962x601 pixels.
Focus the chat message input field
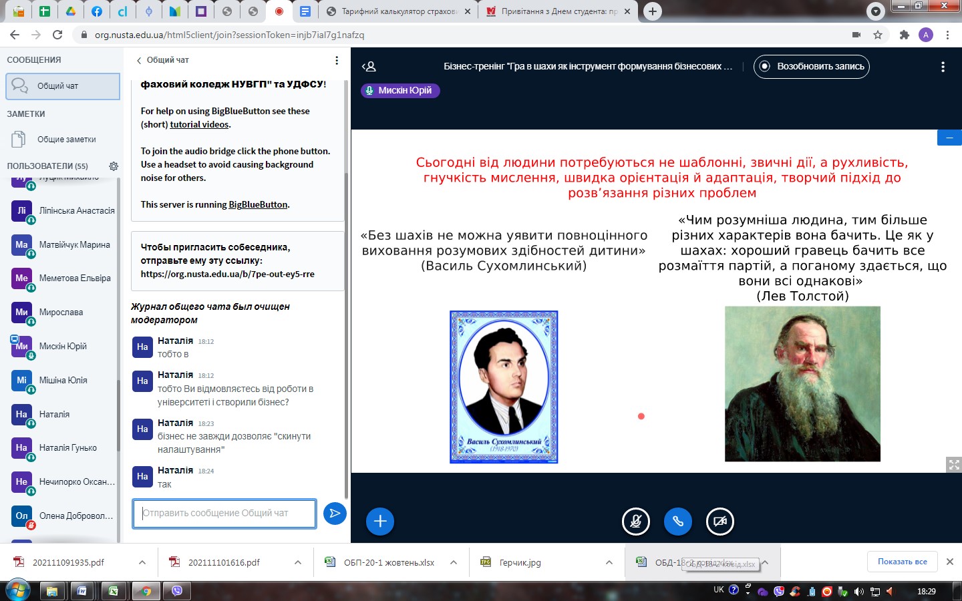point(224,514)
